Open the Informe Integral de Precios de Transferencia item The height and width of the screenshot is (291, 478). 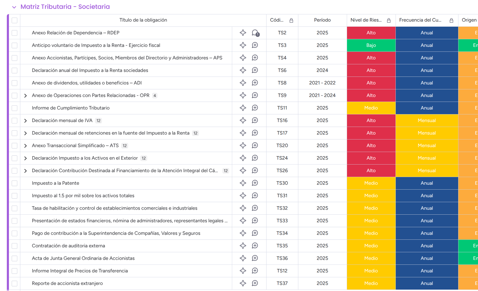(80, 271)
